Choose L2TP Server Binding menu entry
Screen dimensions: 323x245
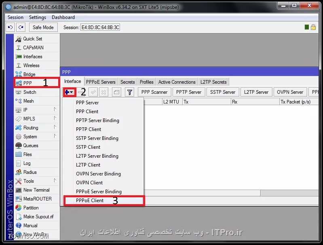[x=103, y=156]
